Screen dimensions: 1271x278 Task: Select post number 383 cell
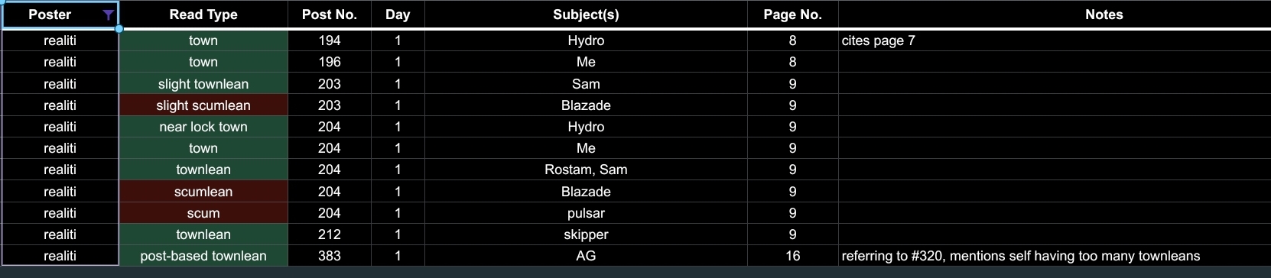(x=330, y=256)
